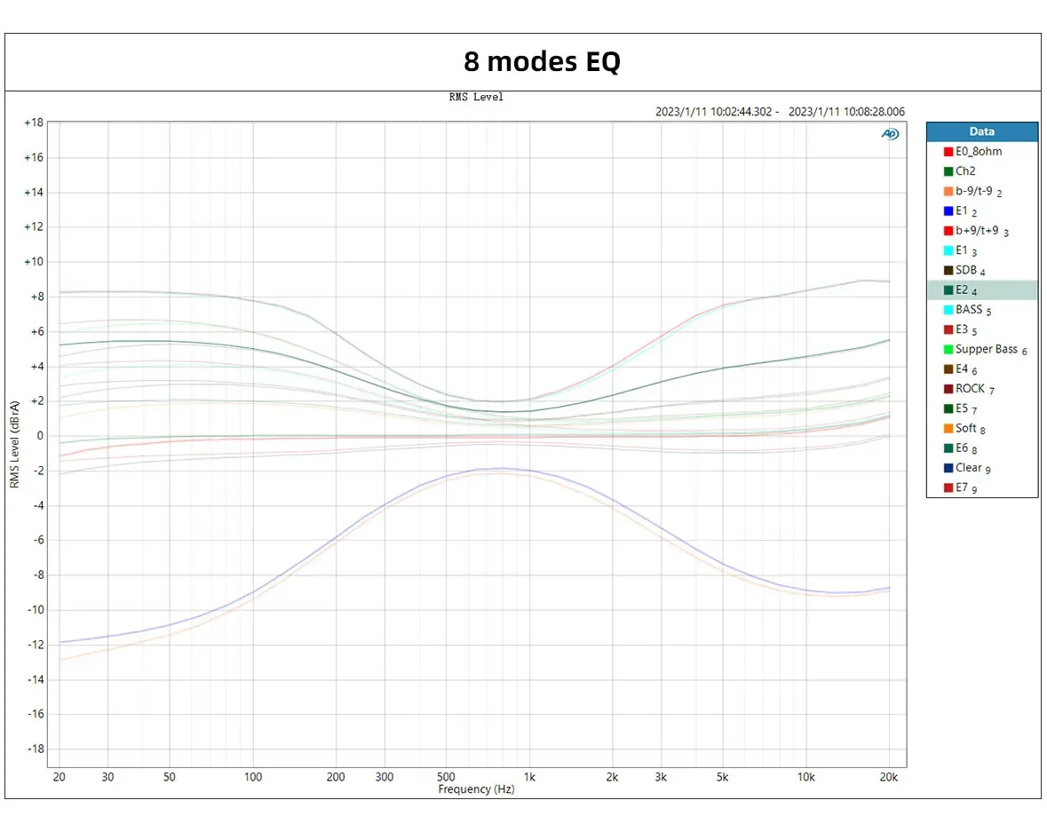Select the E5 7 legend entry
The height and width of the screenshot is (824, 1047).
960,408
